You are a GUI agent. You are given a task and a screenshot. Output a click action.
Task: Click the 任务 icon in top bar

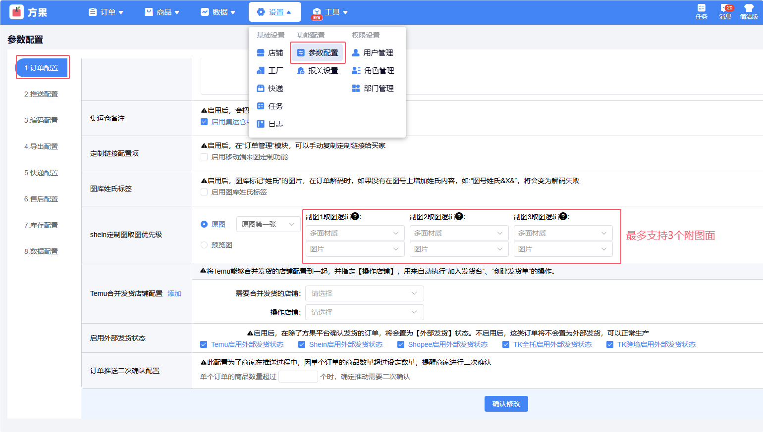pos(701,8)
